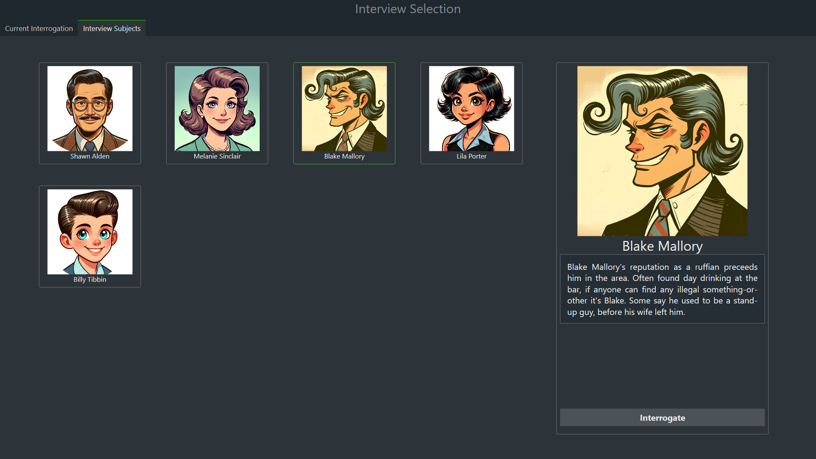Viewport: 816px width, 459px height.
Task: Open the Interview Subjects tab
Action: [x=112, y=28]
